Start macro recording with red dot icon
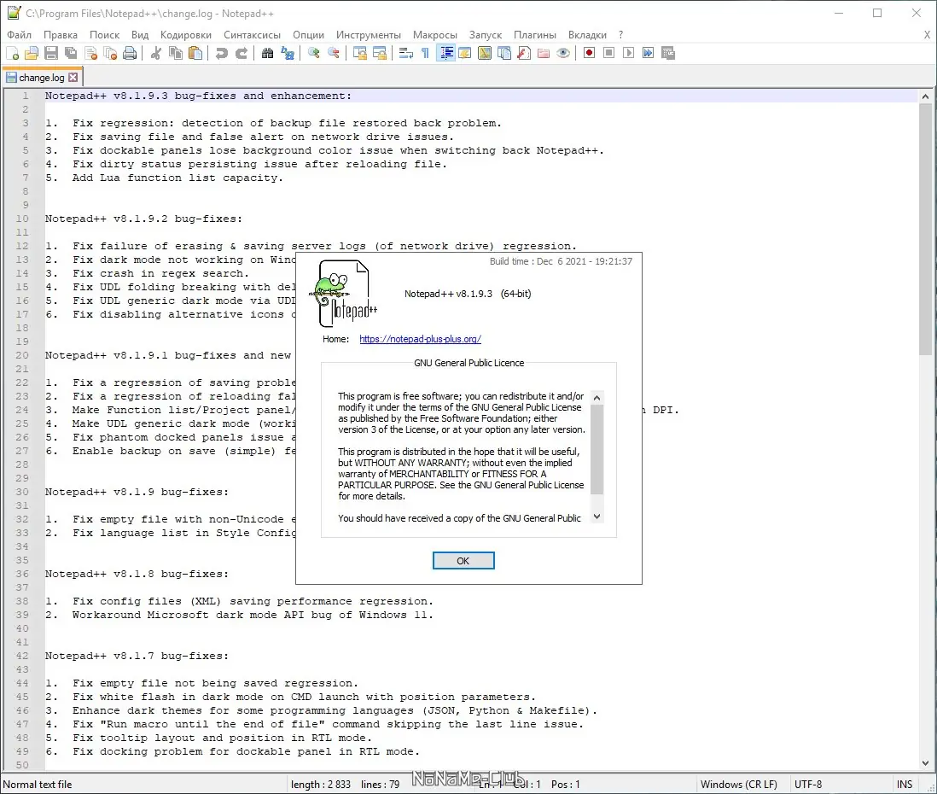The image size is (937, 794). (x=589, y=53)
